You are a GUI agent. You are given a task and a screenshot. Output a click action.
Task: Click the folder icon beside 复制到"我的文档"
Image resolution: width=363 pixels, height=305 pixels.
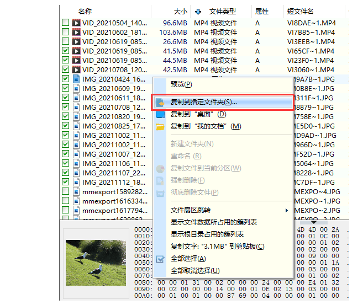161,127
